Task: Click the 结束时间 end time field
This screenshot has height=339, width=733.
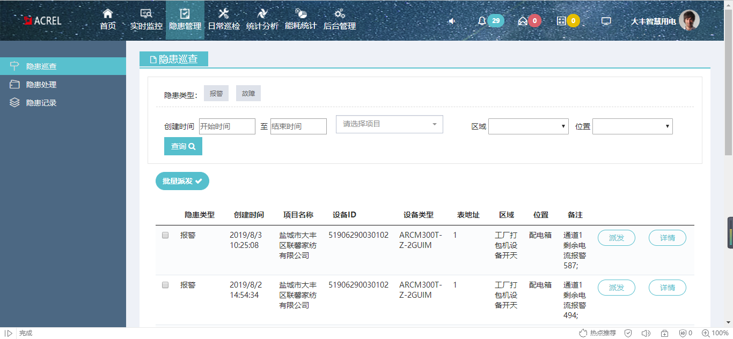Action: [298, 126]
